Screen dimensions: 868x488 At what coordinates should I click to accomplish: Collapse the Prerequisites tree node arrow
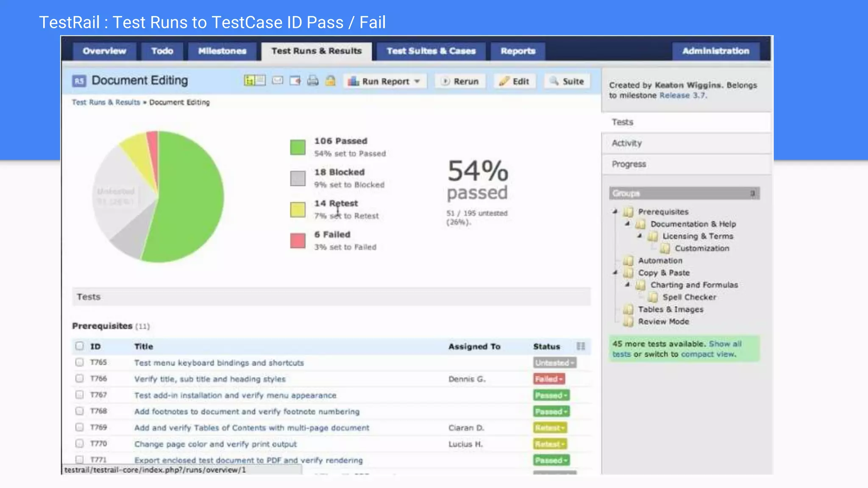(x=615, y=211)
